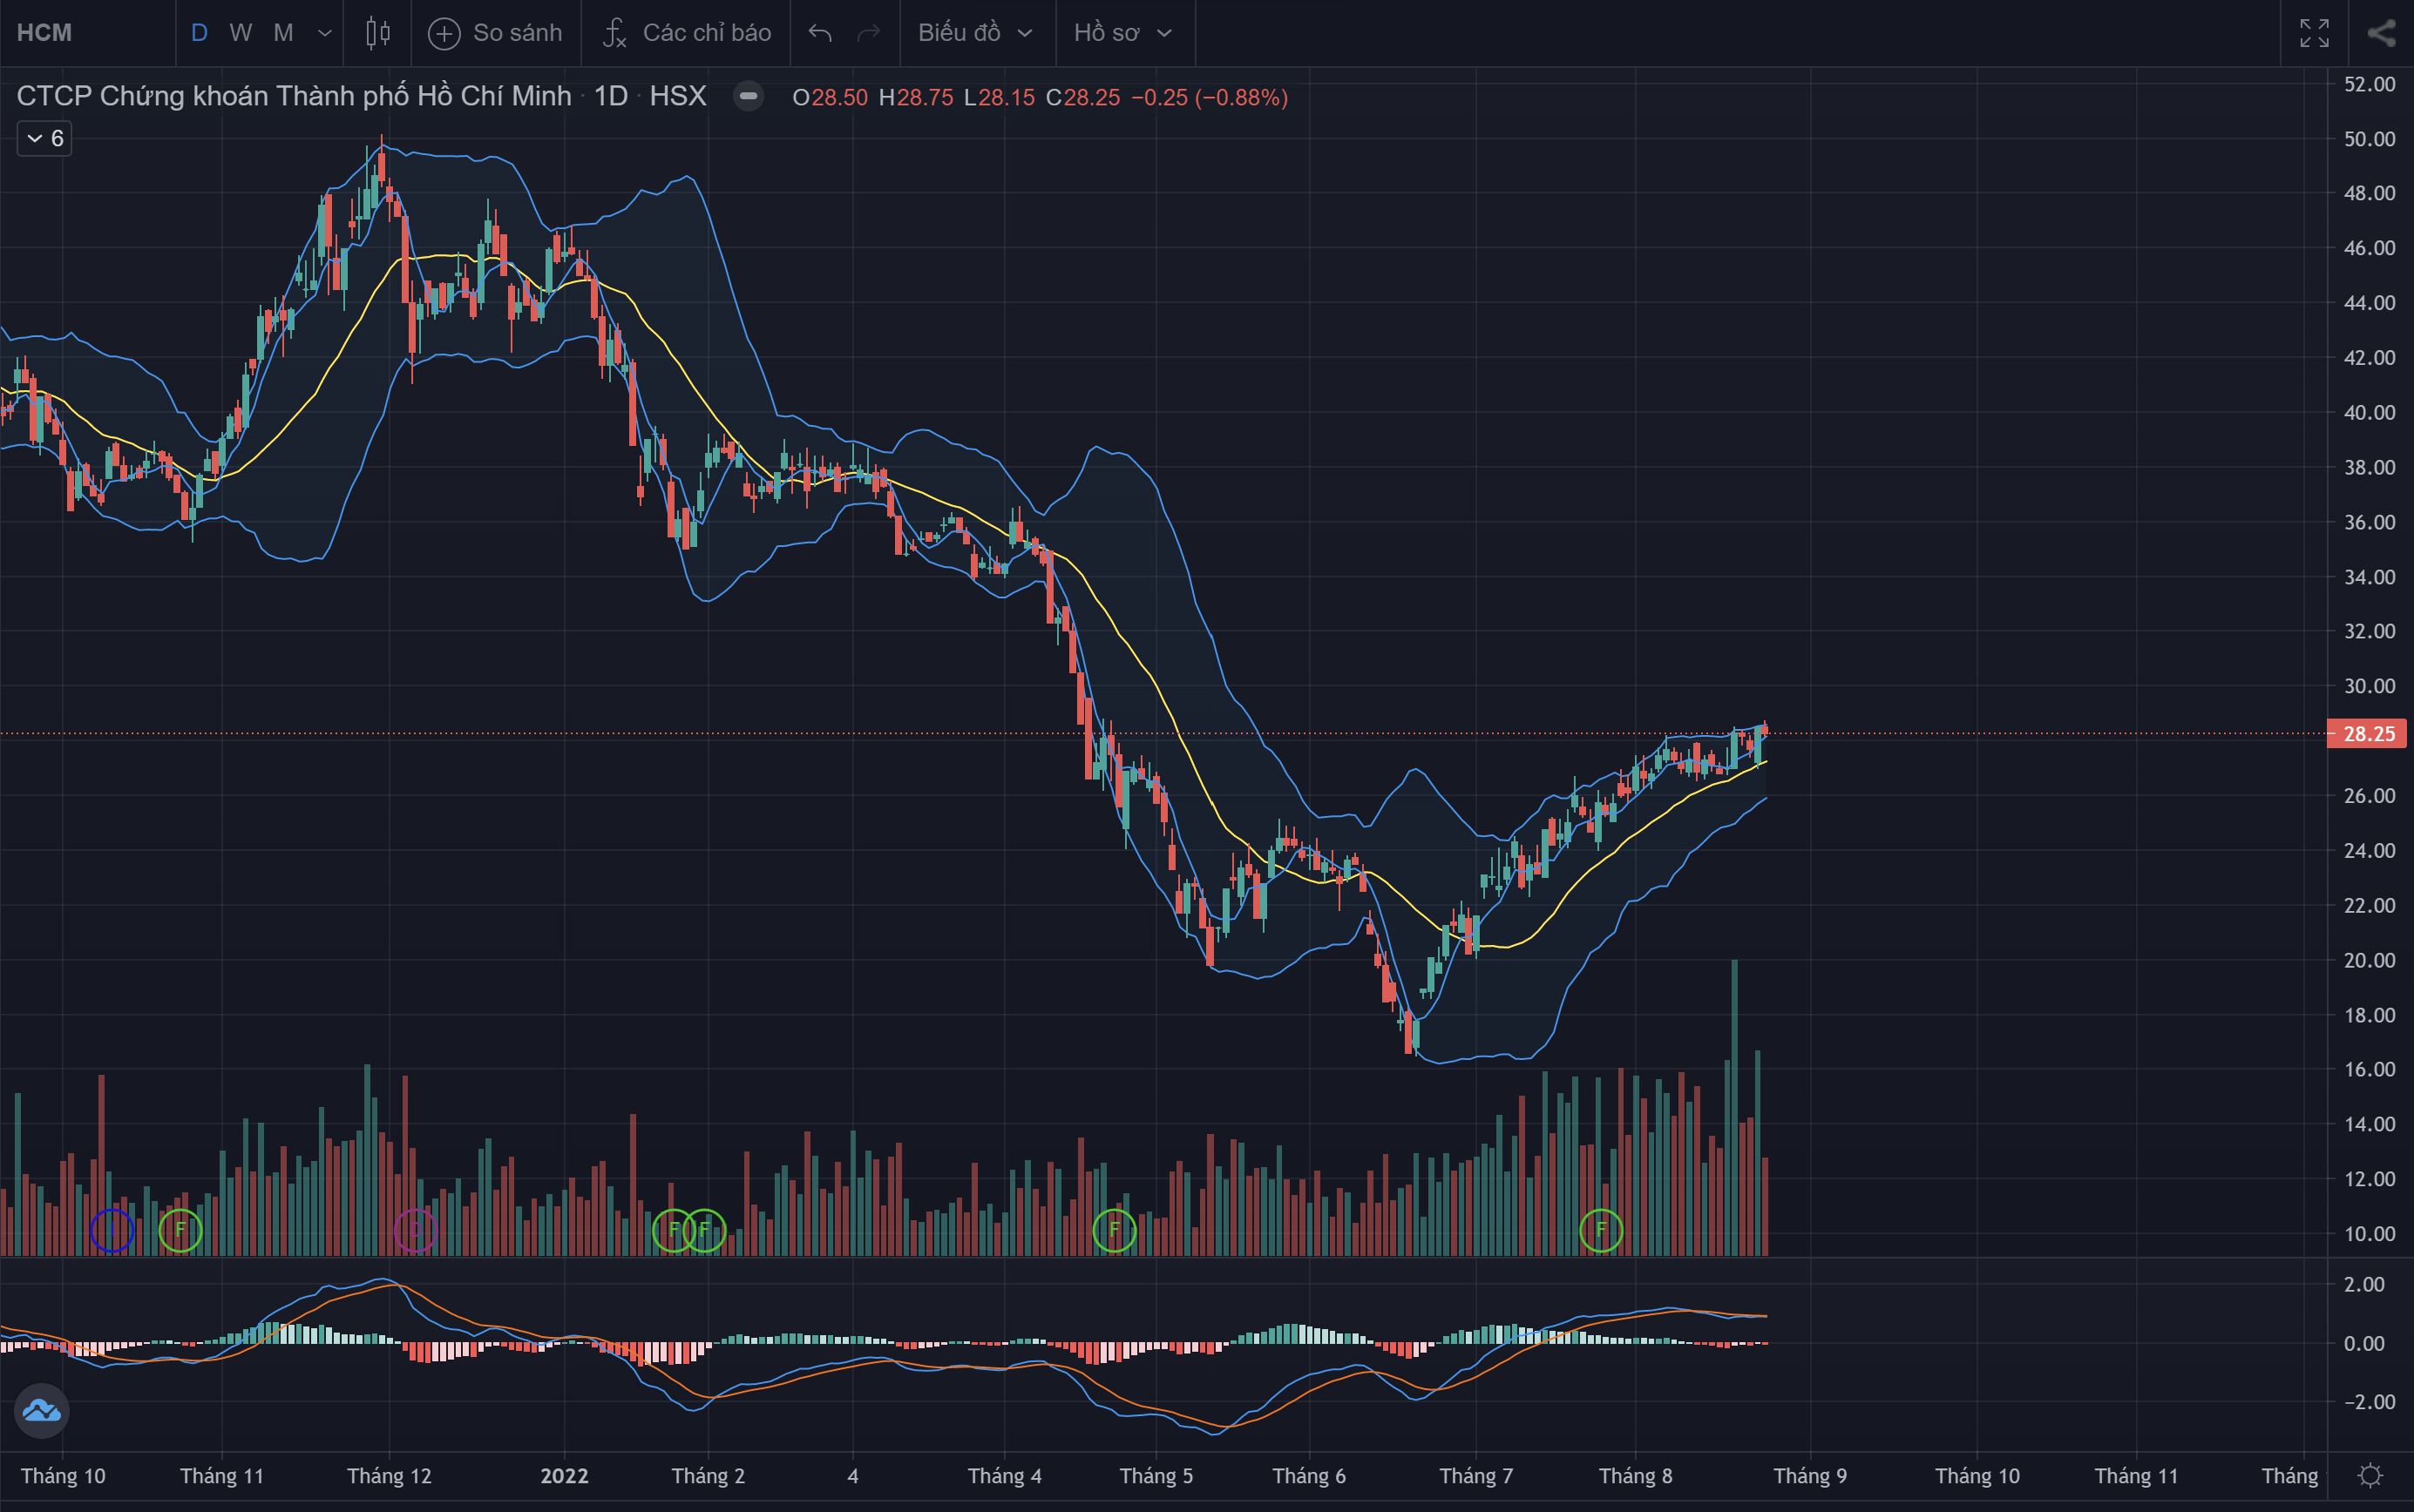Open the green F event marker before Tháng 8

[x=1601, y=1230]
